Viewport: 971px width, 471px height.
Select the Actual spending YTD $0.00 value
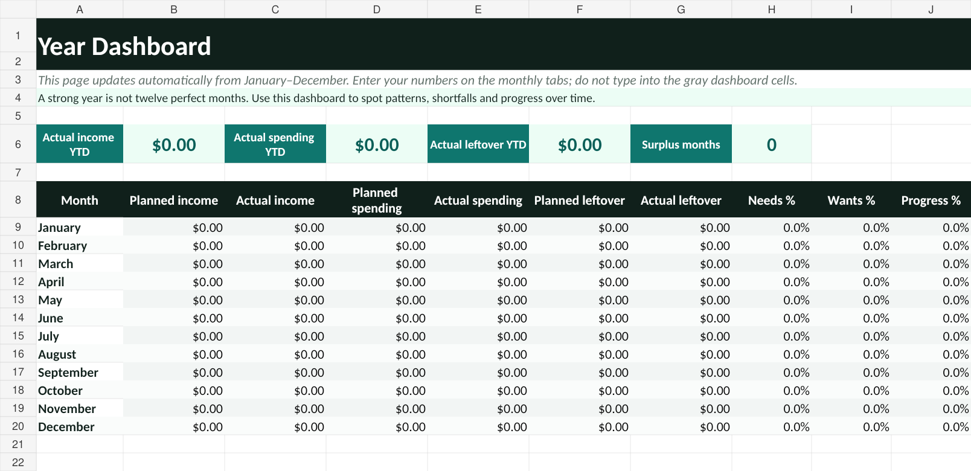coord(377,144)
